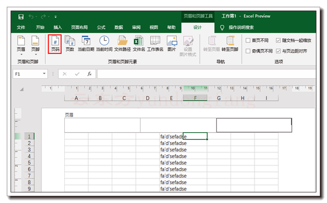This screenshot has height=203, width=327.
Task: Open the 文件 tab
Action: click(21, 27)
